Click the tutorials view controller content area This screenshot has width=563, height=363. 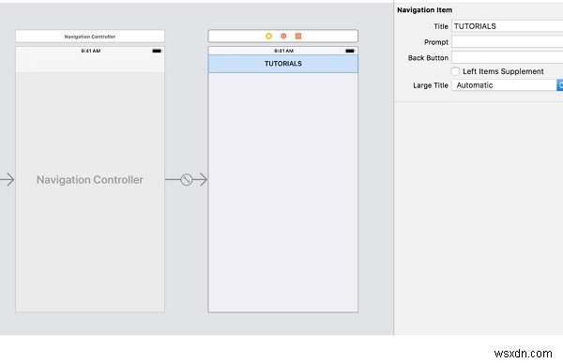click(x=283, y=192)
